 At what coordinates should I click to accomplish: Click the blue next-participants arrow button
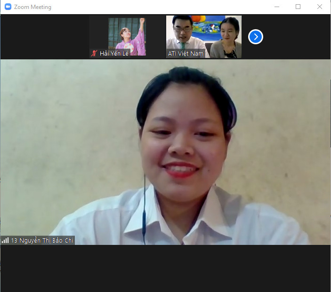(255, 37)
